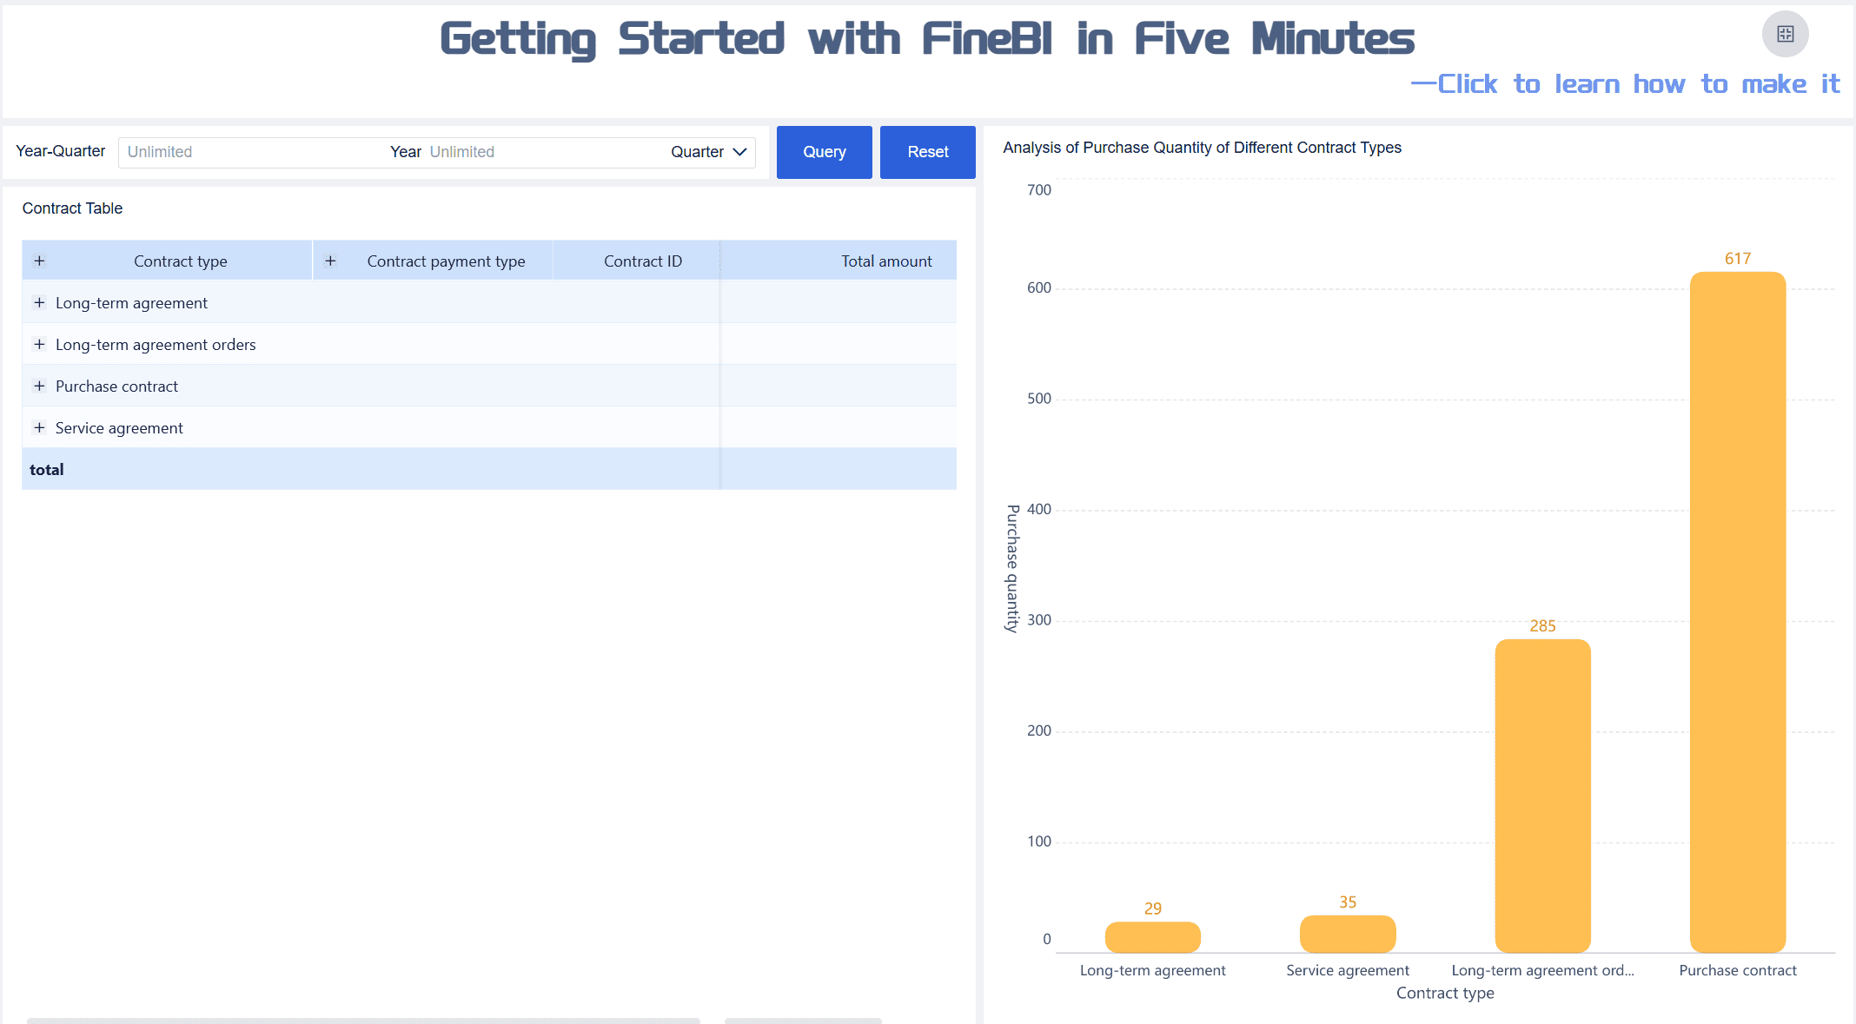Click the 'Long-term agreement ord...' axis label
1856x1024 pixels.
coord(1542,970)
